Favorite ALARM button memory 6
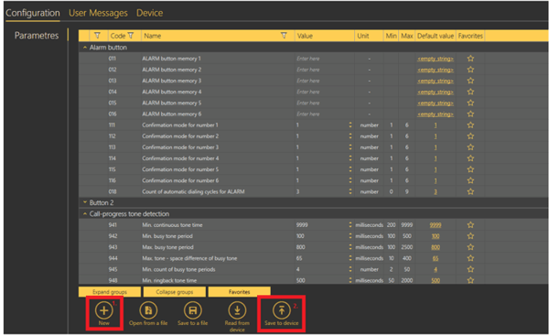Viewport: 549px width, 336px height. click(470, 114)
